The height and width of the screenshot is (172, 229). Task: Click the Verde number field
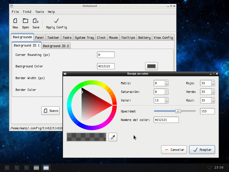tap(206, 92)
